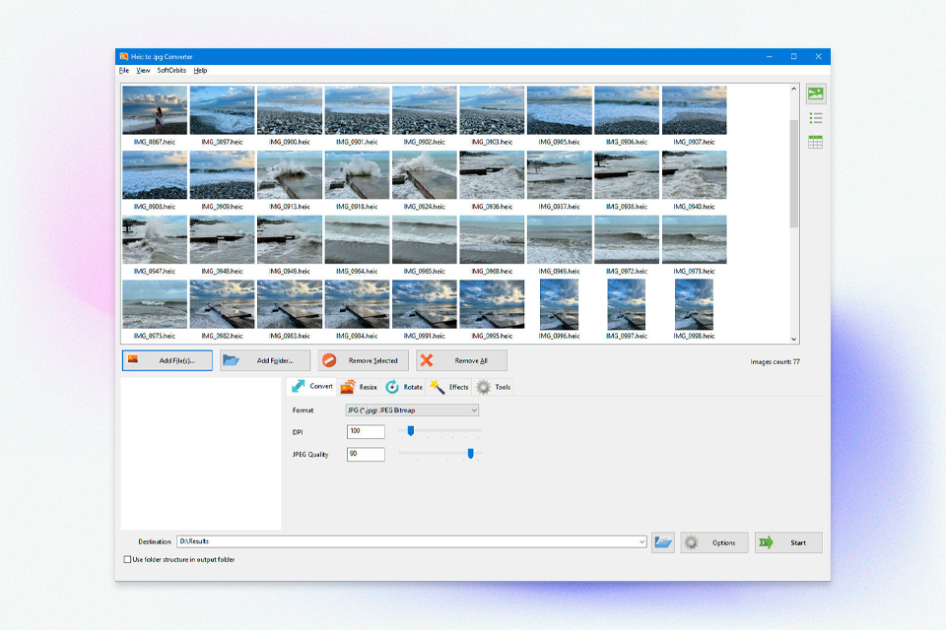Open the File menu
The image size is (946, 630).
[x=124, y=71]
